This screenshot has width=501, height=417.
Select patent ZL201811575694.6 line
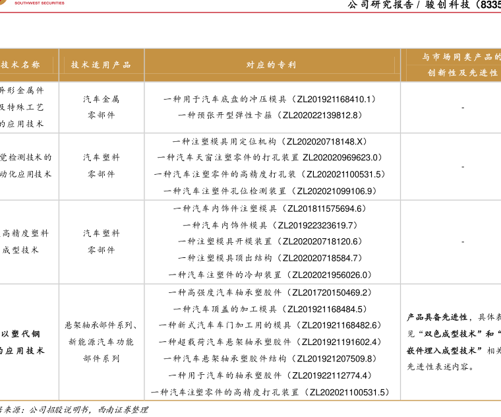pos(270,208)
